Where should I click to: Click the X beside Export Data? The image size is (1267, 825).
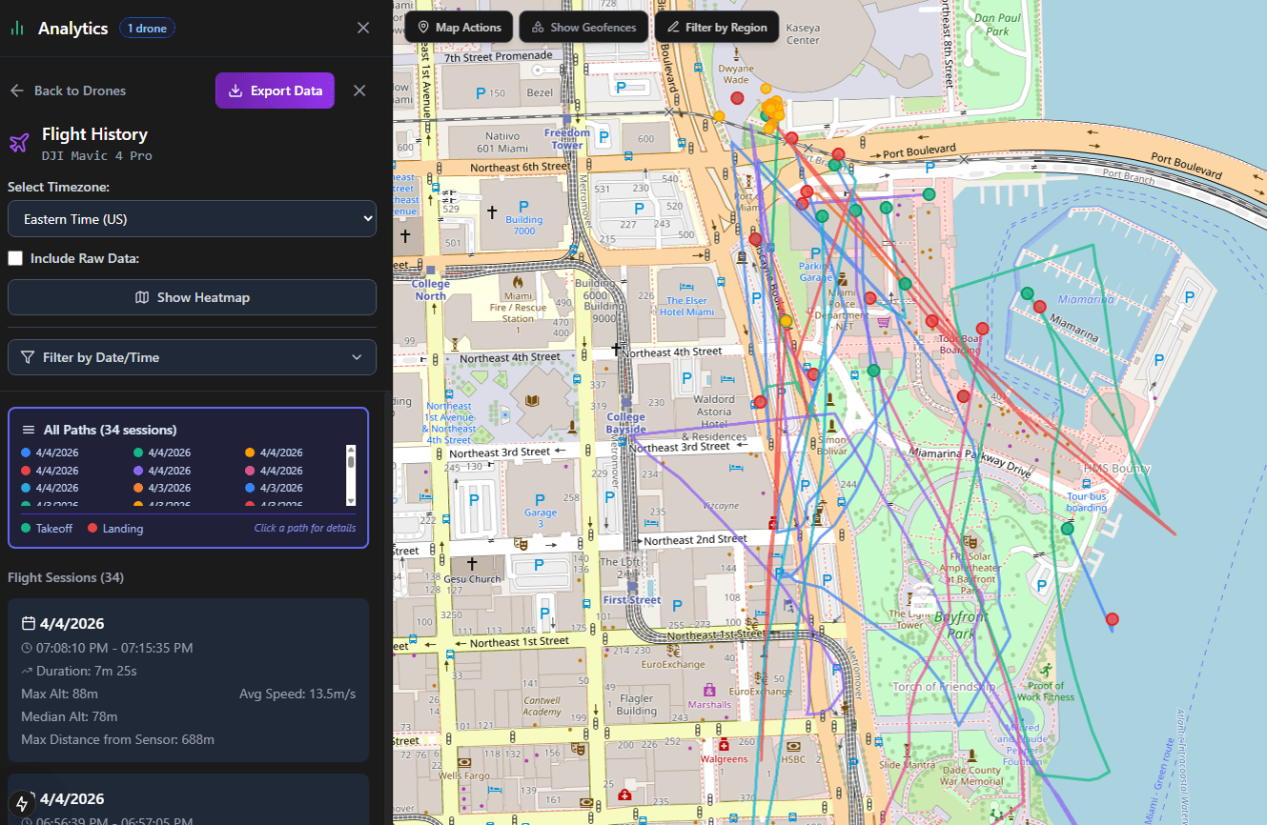pos(359,91)
